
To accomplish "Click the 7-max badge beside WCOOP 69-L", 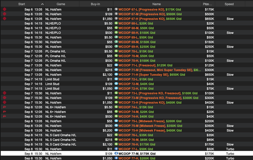I will pyautogui.click(x=116, y=37).
